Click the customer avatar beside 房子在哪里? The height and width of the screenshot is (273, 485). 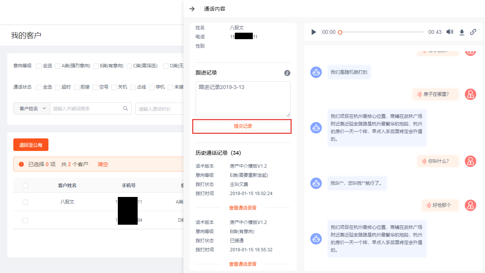tap(471, 94)
